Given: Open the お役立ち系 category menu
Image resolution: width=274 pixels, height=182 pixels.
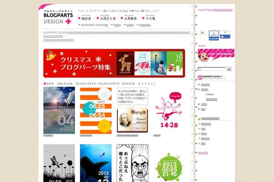Looking at the screenshot, I should pos(106,18).
